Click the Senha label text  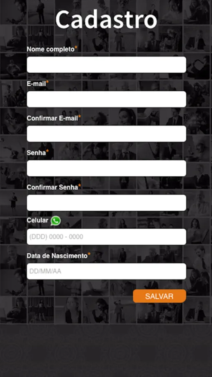click(36, 152)
